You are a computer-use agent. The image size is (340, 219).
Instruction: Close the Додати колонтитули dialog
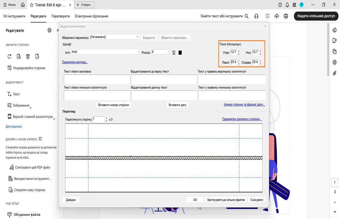point(265,26)
